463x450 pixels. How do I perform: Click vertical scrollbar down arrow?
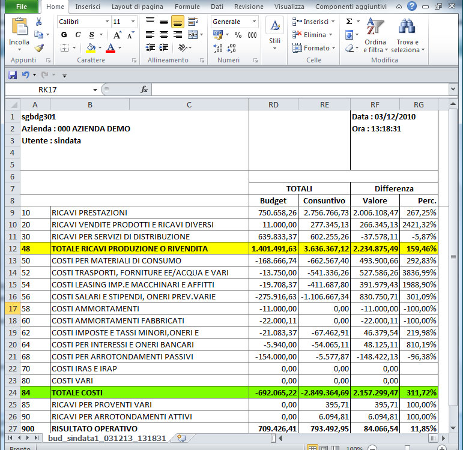(x=453, y=428)
